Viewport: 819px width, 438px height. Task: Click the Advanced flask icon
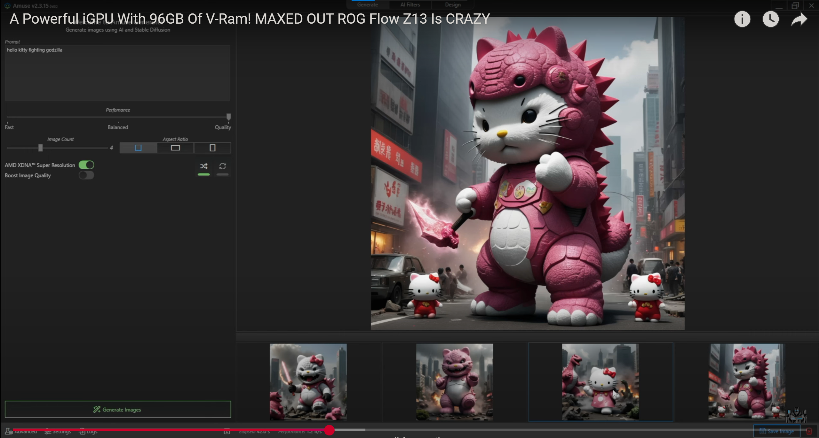pyautogui.click(x=9, y=431)
